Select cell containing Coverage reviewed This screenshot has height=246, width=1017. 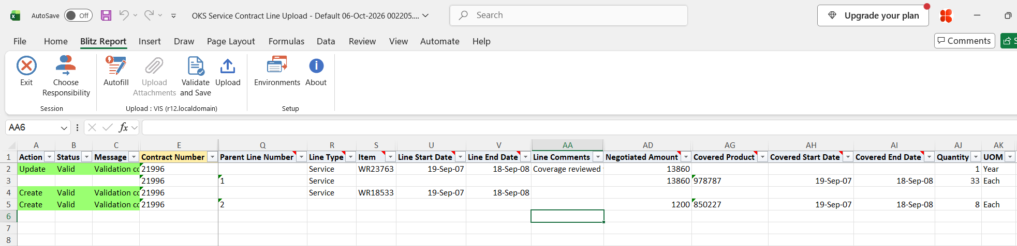[x=567, y=169]
